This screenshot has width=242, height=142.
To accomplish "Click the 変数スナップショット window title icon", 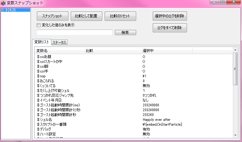I will tap(3, 3).
